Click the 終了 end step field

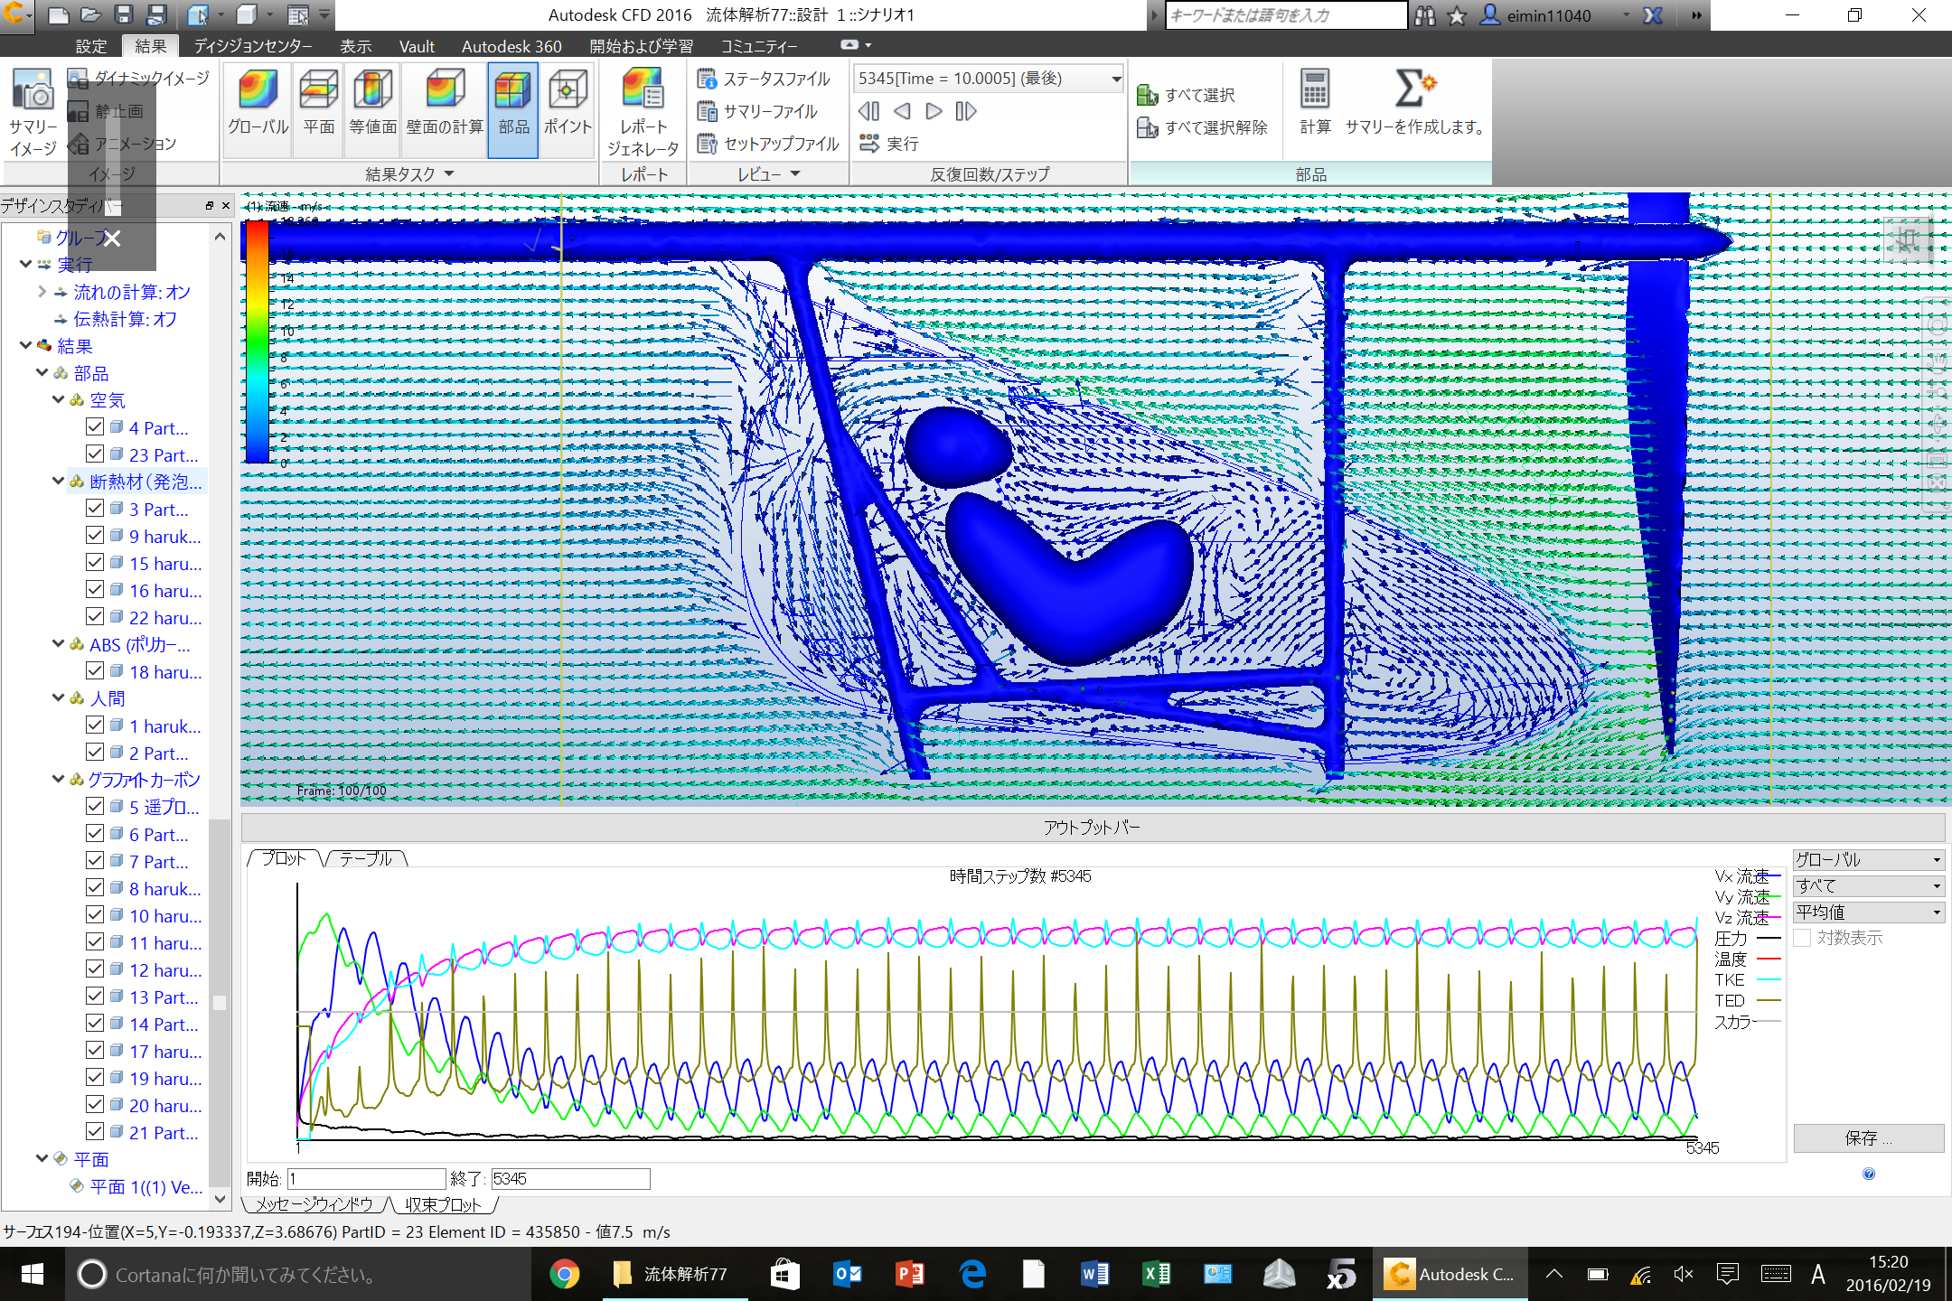tap(570, 1178)
